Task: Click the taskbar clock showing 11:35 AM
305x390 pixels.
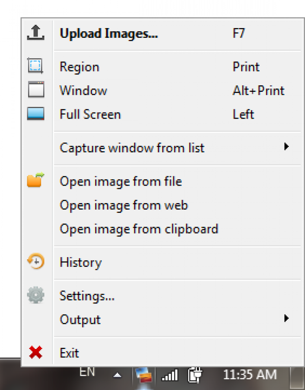Action: pos(250,375)
